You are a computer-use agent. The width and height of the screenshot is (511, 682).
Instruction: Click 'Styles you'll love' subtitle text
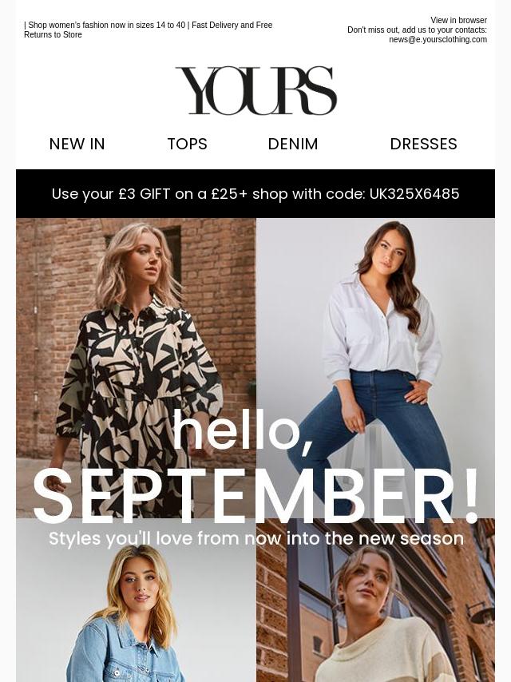pyautogui.click(x=256, y=538)
